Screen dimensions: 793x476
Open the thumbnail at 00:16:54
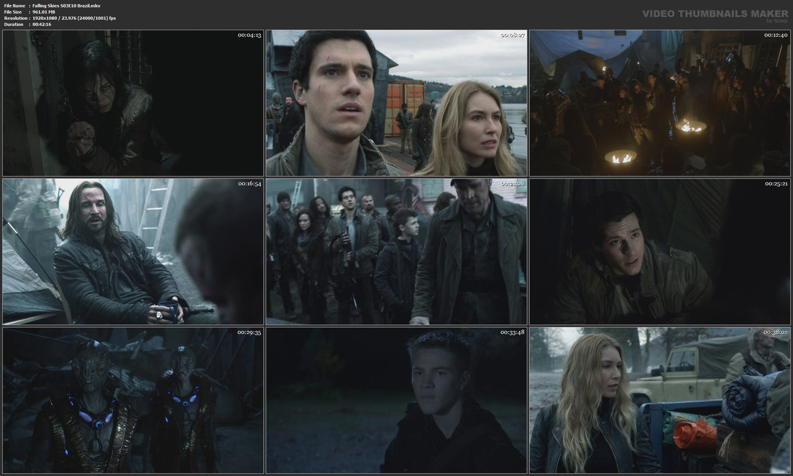pyautogui.click(x=133, y=251)
